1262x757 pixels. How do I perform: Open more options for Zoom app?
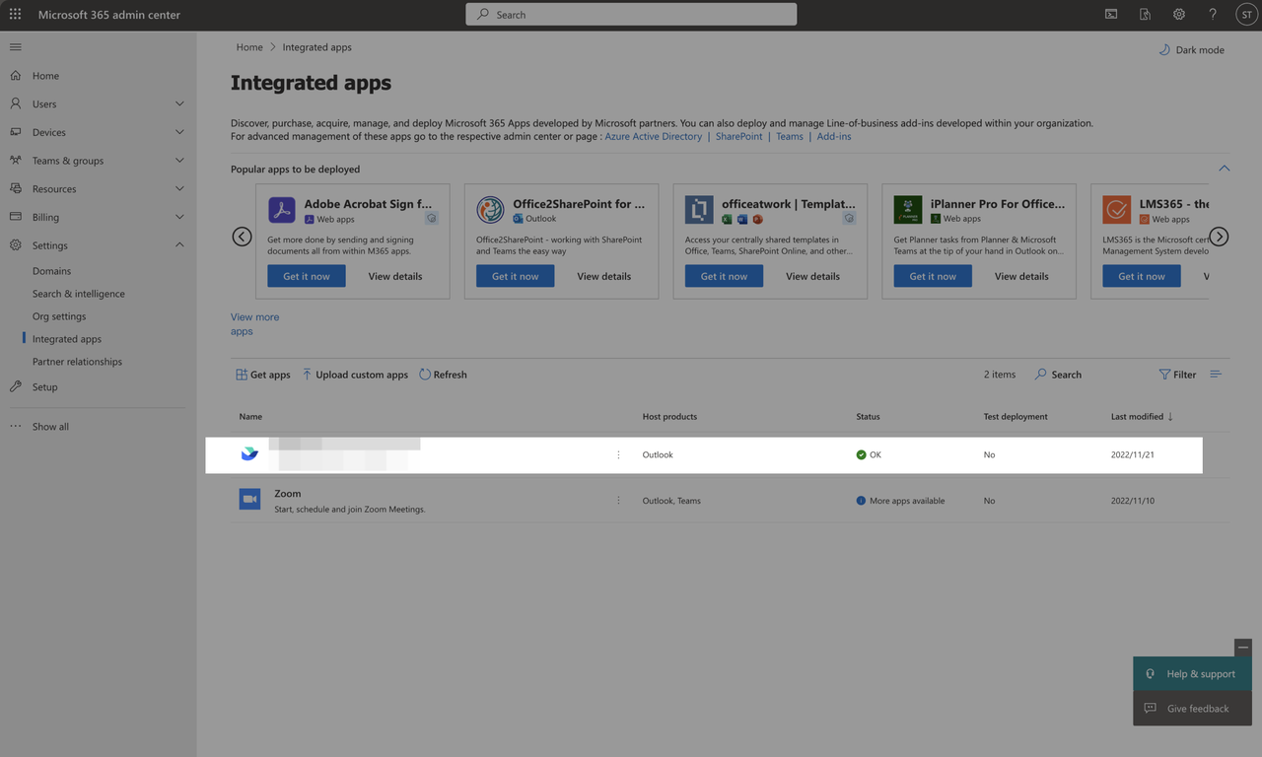[618, 501]
